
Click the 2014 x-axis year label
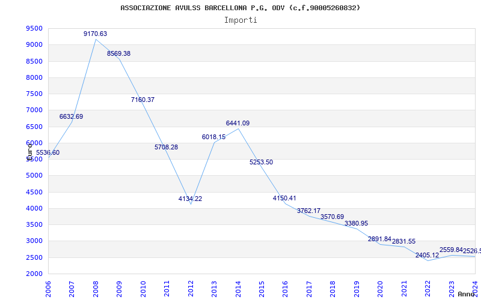[238, 289]
